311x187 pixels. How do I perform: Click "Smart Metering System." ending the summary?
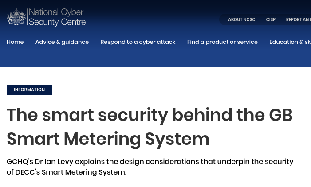click(84, 172)
